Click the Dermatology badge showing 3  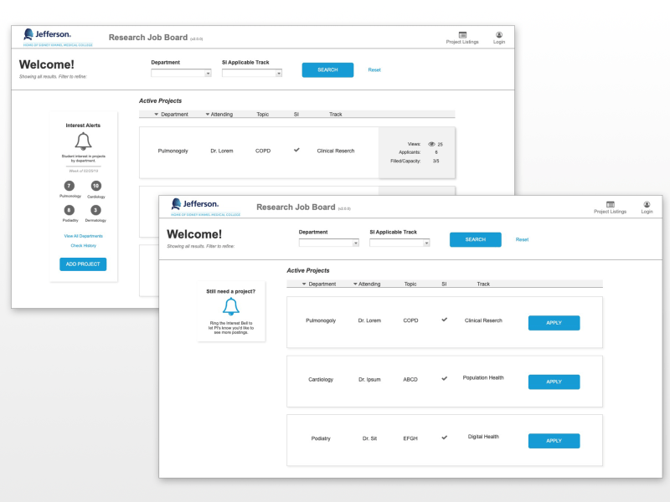coord(95,210)
